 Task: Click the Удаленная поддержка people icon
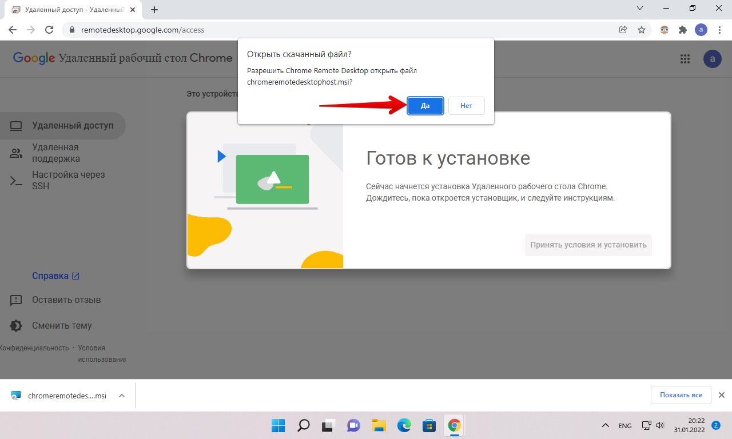(16, 153)
